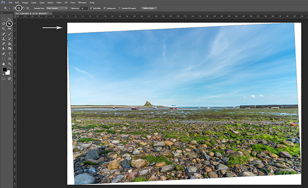Select the Crop tool
The width and height of the screenshot is (308, 188).
pos(4,29)
